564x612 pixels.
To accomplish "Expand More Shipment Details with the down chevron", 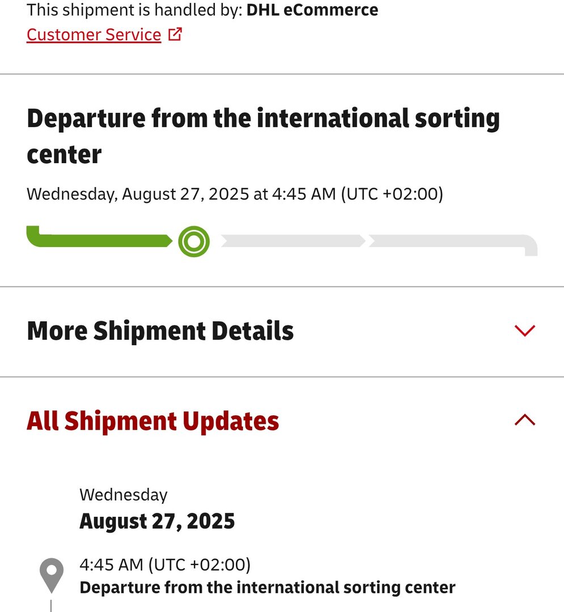I will [x=525, y=330].
